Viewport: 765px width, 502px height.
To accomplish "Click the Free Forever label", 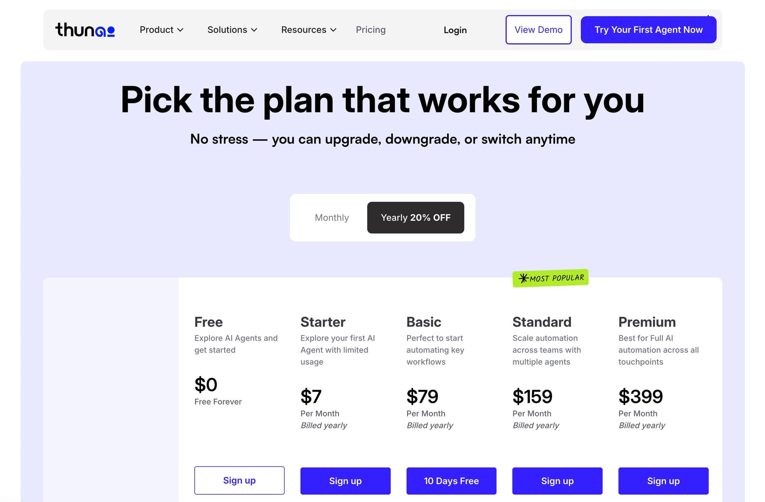I will (218, 402).
